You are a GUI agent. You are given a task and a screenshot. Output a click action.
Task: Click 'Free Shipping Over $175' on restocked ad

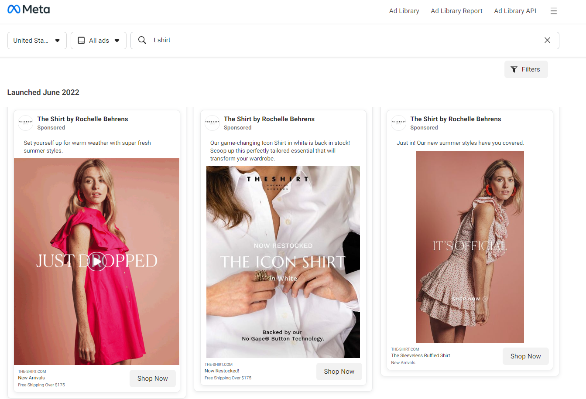tap(228, 378)
